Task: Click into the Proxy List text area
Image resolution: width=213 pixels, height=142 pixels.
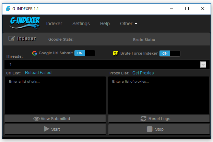Action: point(159,95)
